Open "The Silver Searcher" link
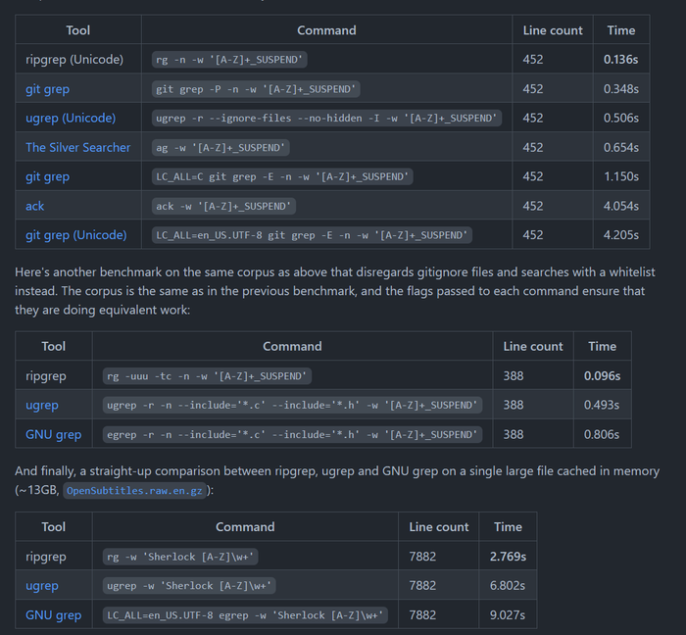Screen dimensions: 686x635 77,147
